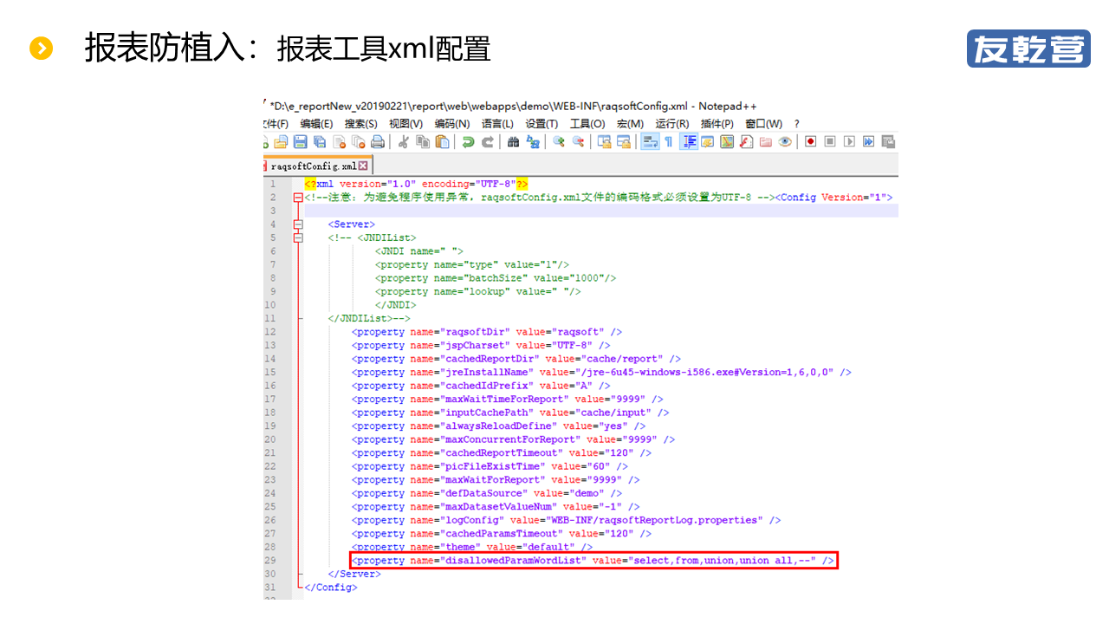1109x624 pixels.
Task: Click the jspCharset property line
Action: pos(481,345)
